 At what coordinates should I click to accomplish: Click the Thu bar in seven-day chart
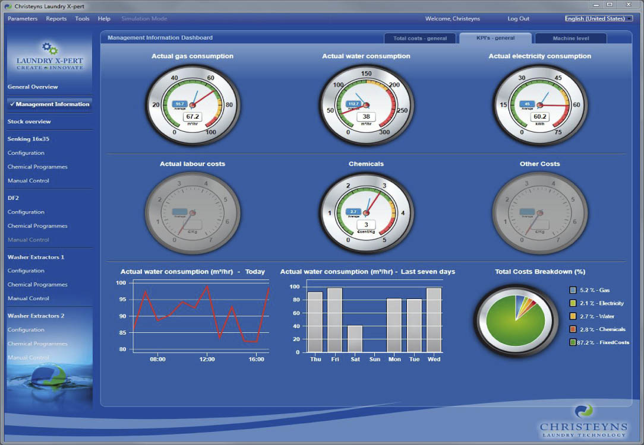click(315, 322)
